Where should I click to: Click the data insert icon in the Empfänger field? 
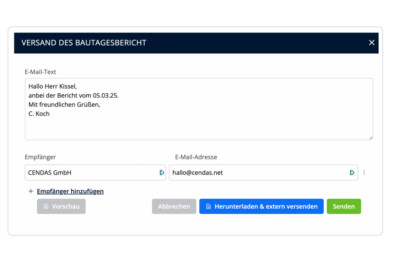(162, 173)
